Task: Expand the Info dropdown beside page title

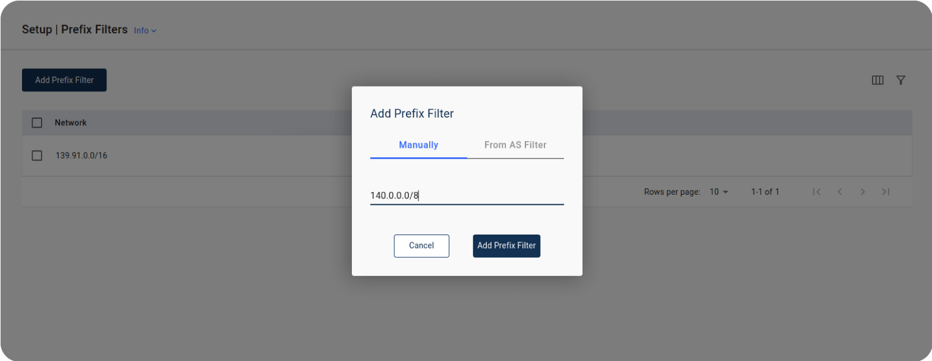Action: (x=145, y=30)
